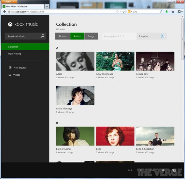Mute the volume speaker icon
The height and width of the screenshot is (179, 185).
click(x=163, y=170)
